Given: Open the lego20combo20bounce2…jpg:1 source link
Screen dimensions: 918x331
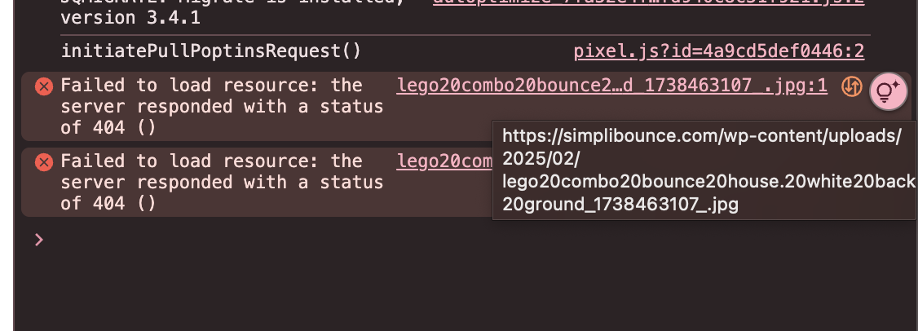Looking at the screenshot, I should 611,86.
